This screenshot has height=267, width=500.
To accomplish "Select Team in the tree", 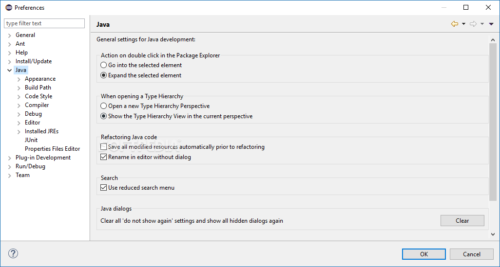I will [22, 175].
